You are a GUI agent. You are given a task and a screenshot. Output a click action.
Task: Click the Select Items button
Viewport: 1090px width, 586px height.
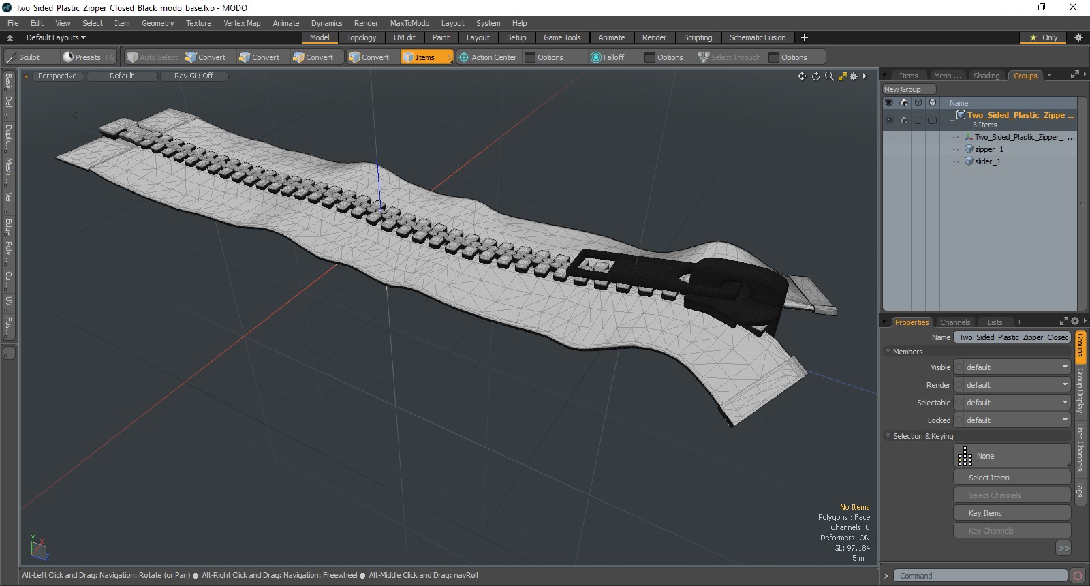[x=1012, y=478]
